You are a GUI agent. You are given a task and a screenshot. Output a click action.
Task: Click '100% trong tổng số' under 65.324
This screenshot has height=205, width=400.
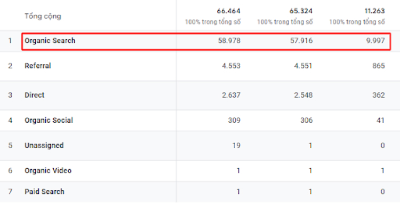pos(285,22)
